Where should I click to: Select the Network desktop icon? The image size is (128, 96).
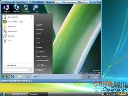click(16, 9)
